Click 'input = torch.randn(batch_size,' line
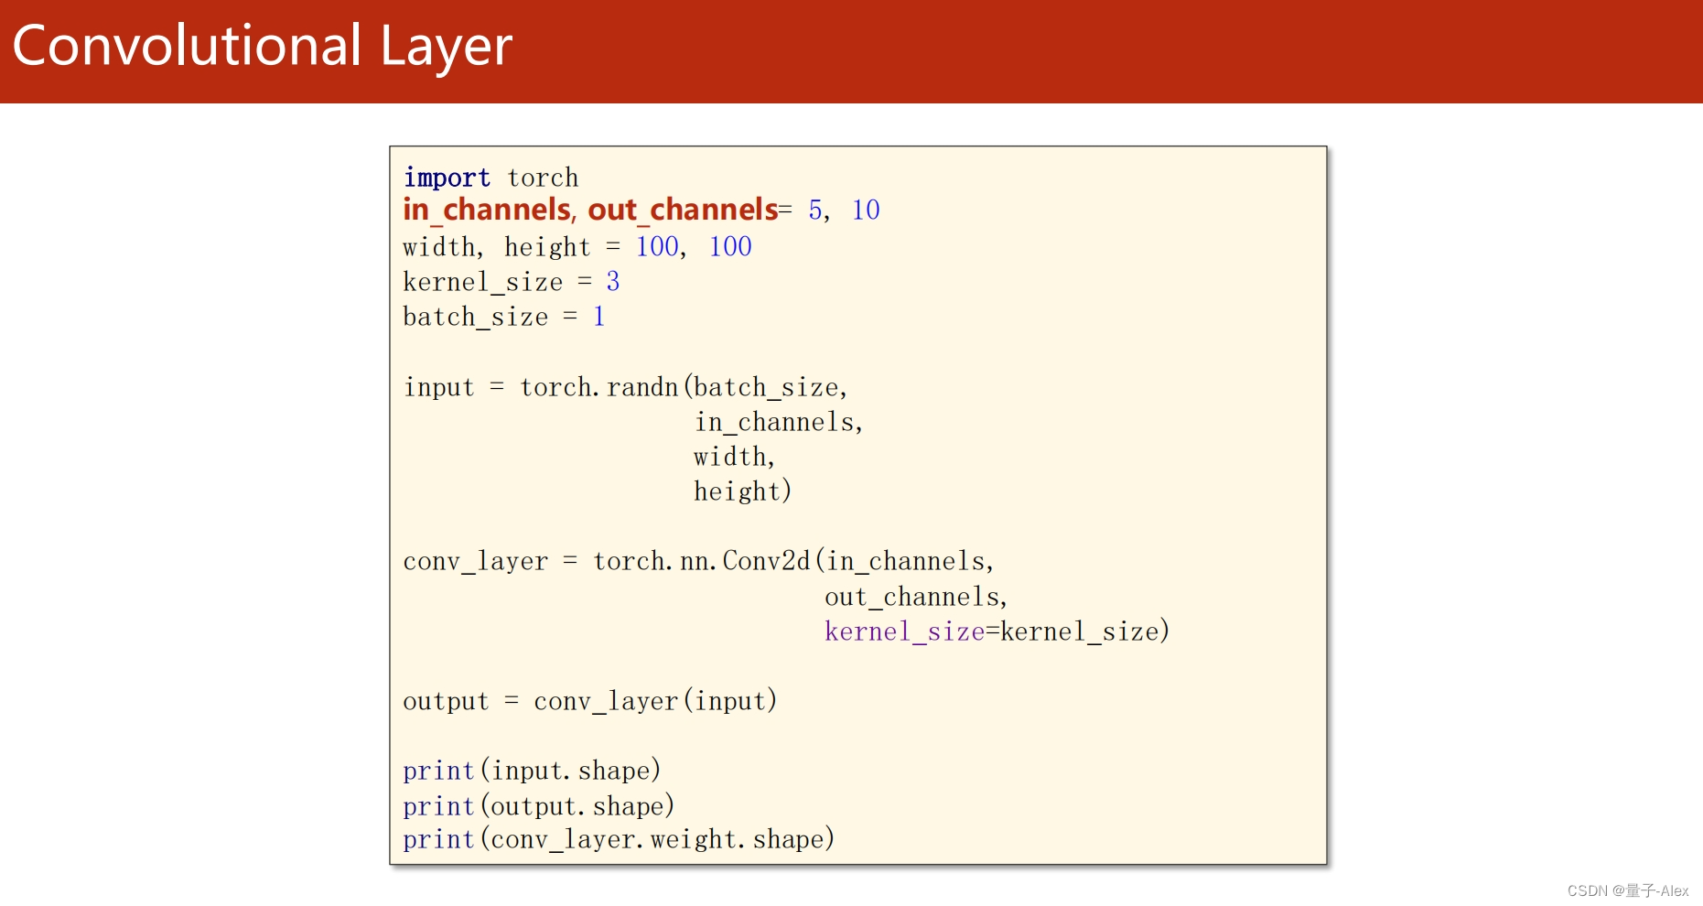 tap(626, 387)
